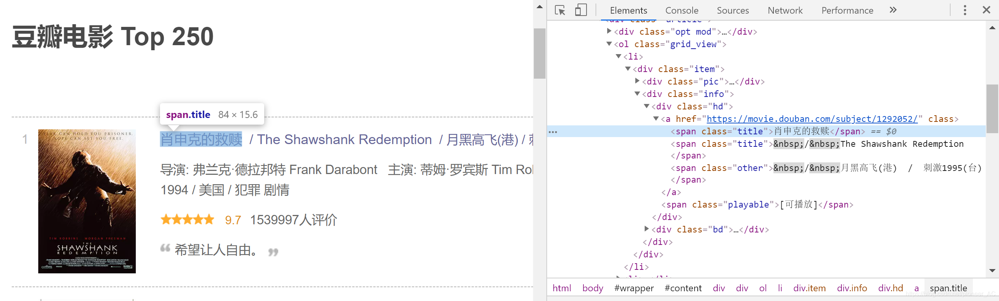The width and height of the screenshot is (999, 301).
Task: Select the span title 肖申克的救赎 DOM row
Action: click(766, 131)
